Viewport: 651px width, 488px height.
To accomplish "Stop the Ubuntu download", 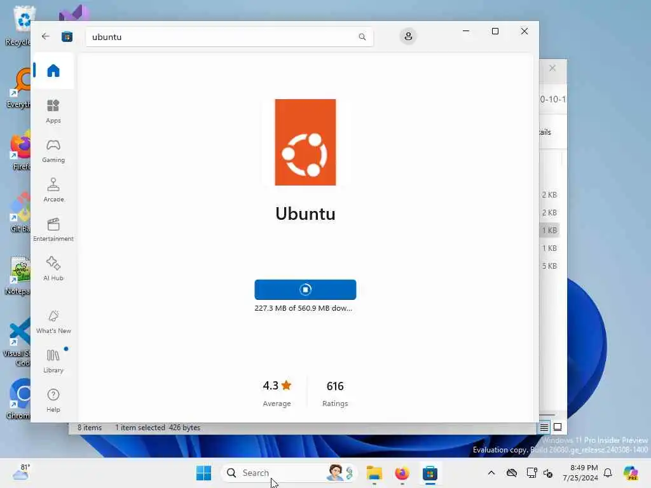I will coord(305,290).
